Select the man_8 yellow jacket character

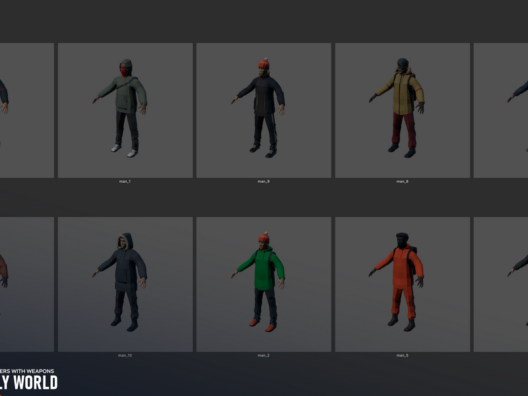pos(403,110)
